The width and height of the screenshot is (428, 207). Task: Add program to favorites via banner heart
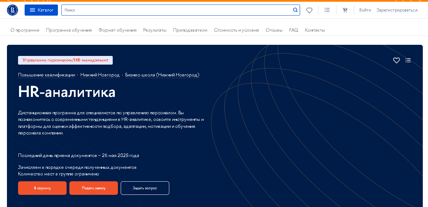[x=396, y=60]
